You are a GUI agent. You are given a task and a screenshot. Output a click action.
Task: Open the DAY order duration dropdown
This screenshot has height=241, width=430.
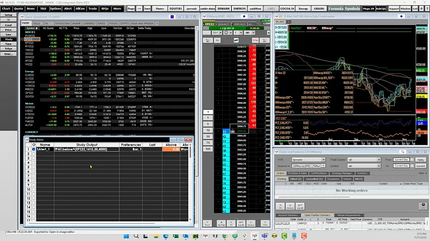216,33
